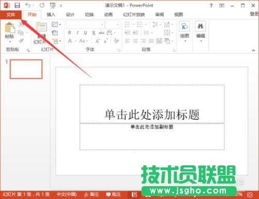The height and width of the screenshot is (199, 259).
Task: Click the Convert to SmartArt icon
Action: click(x=167, y=41)
